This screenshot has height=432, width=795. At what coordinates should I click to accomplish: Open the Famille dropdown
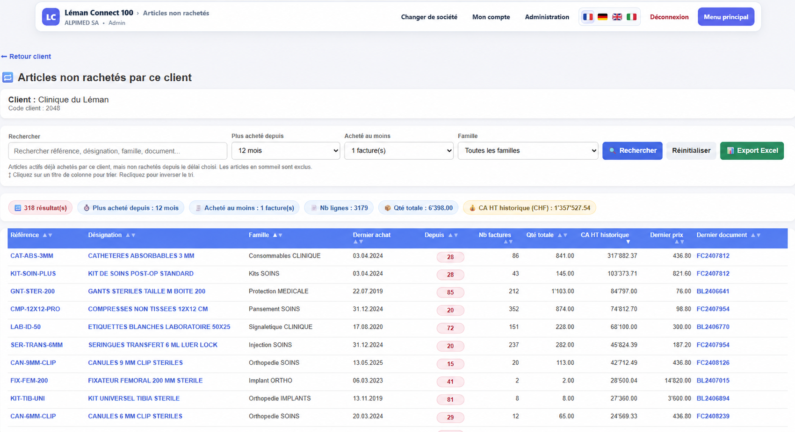point(528,151)
